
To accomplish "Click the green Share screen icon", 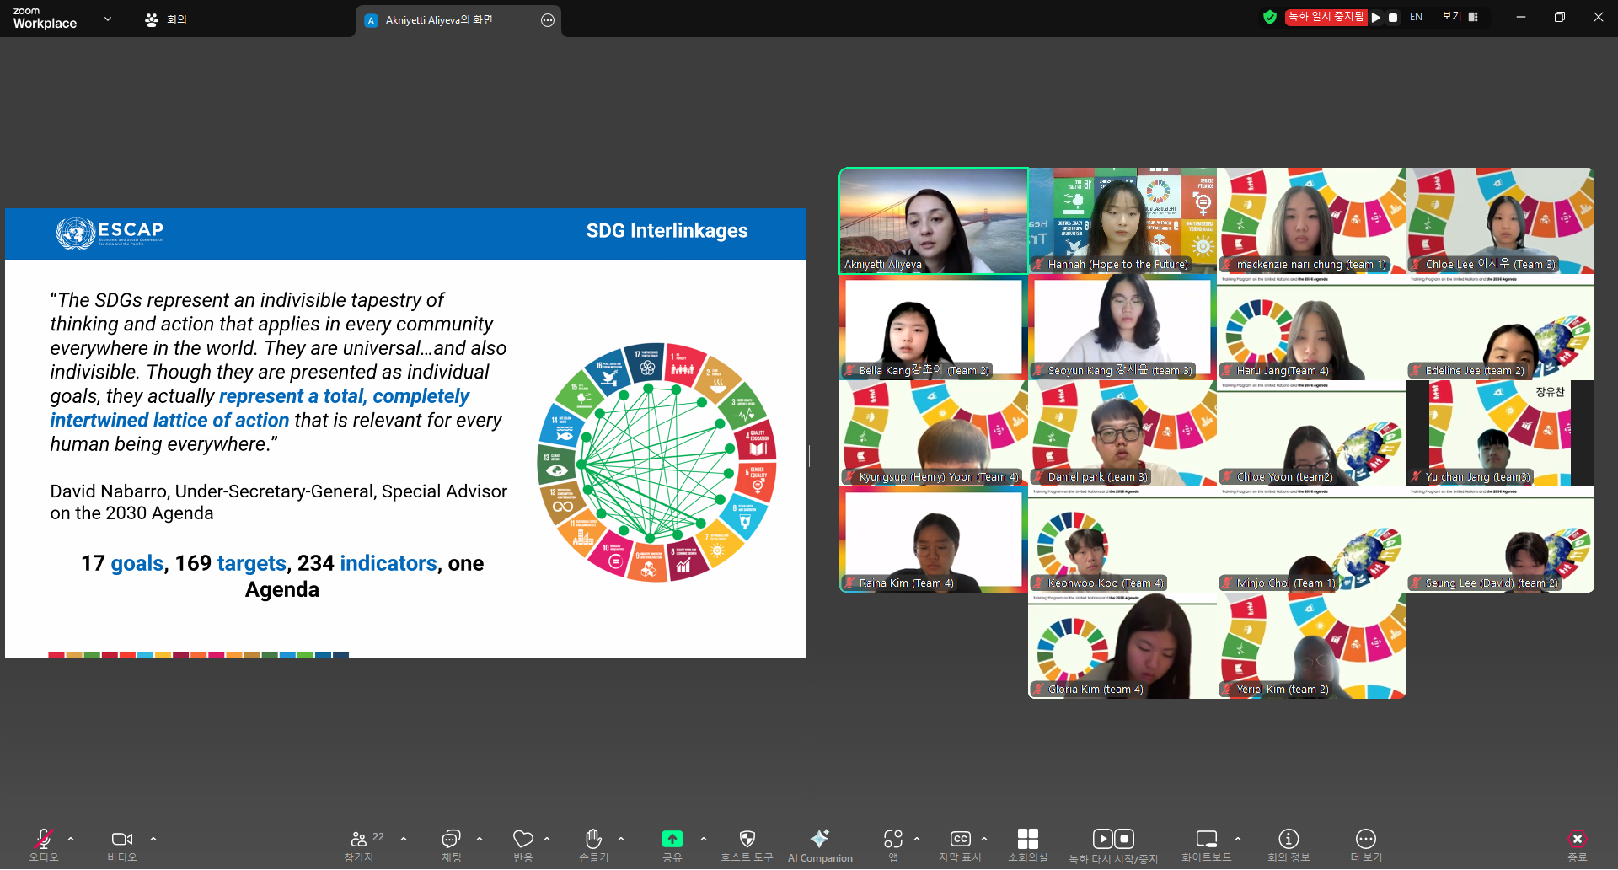I will click(672, 839).
